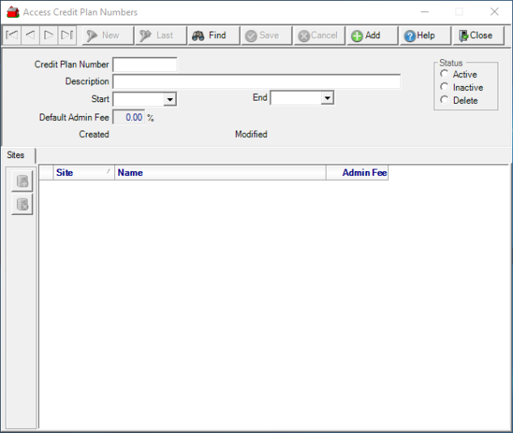Expand the End date dropdown
The image size is (513, 433).
click(327, 98)
